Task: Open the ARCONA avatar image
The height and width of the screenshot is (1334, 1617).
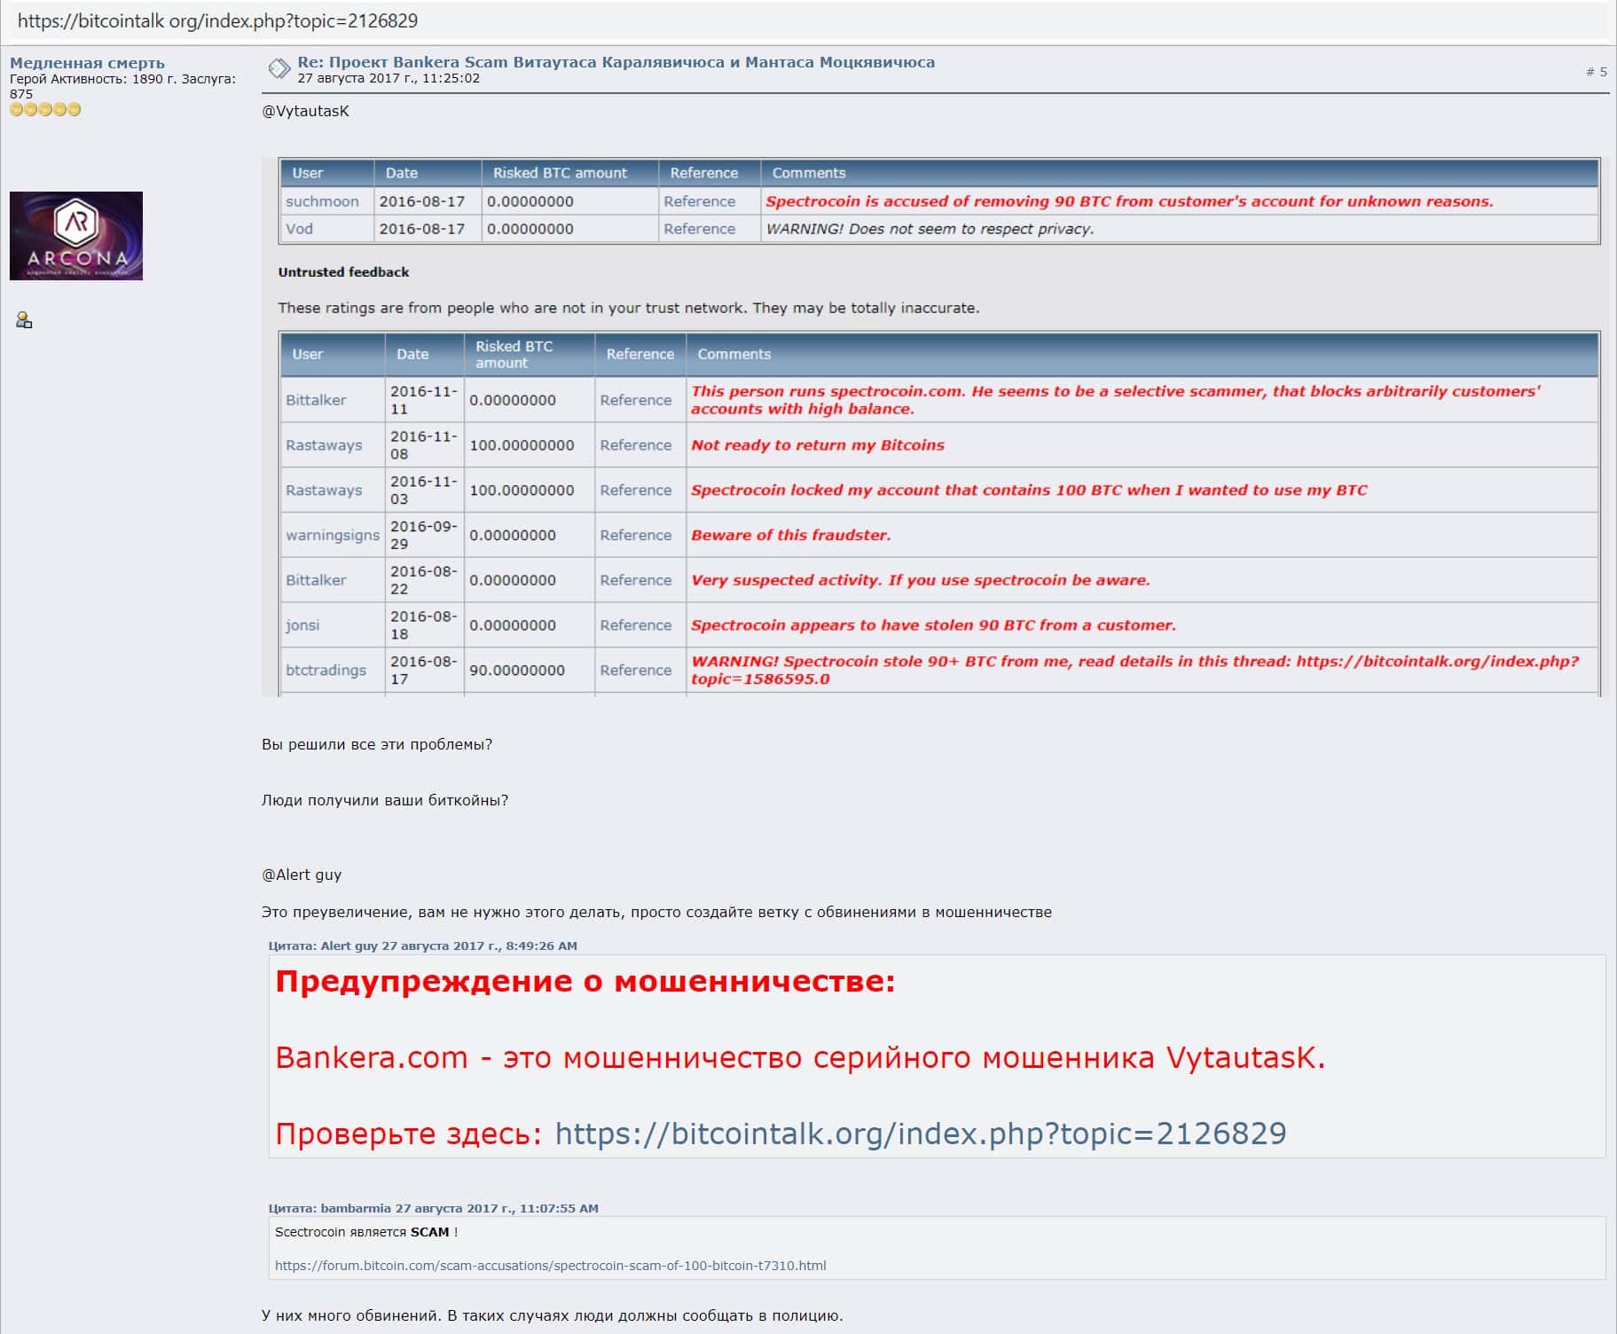Action: click(76, 236)
